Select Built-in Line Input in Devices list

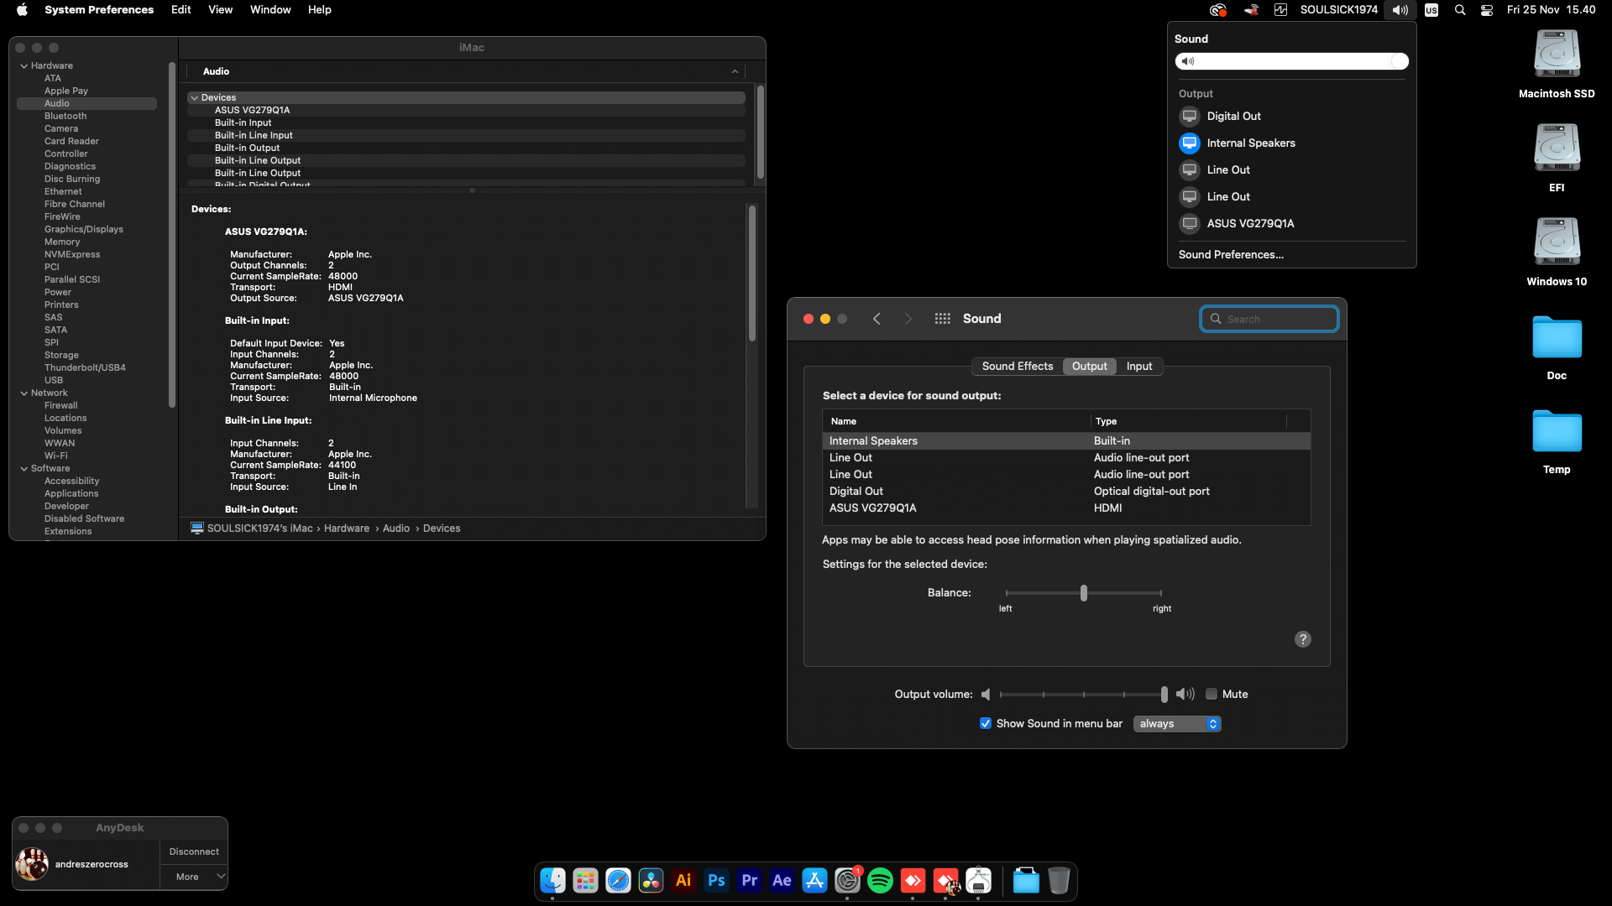tap(466, 135)
